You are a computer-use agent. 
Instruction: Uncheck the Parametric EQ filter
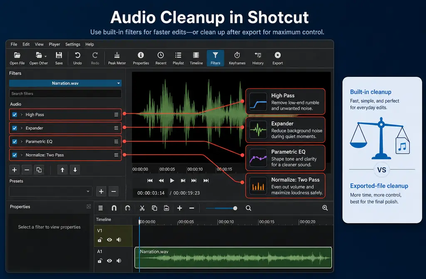15,142
